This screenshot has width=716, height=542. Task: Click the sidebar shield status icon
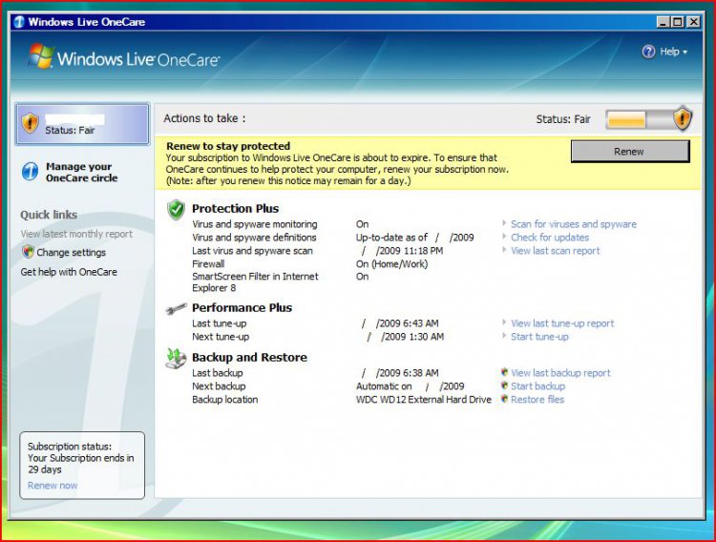31,123
